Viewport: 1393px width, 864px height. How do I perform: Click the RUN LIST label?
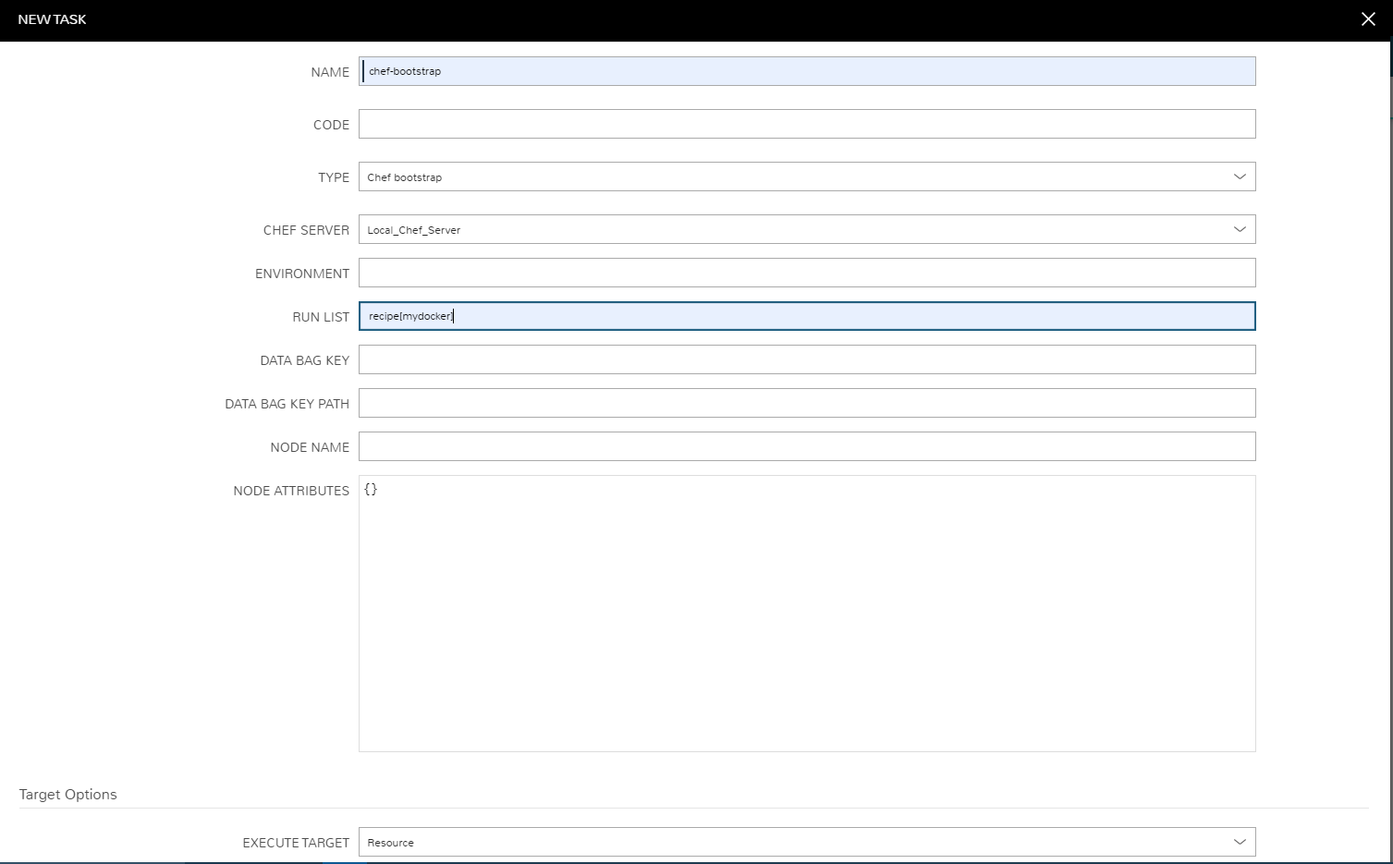(321, 317)
